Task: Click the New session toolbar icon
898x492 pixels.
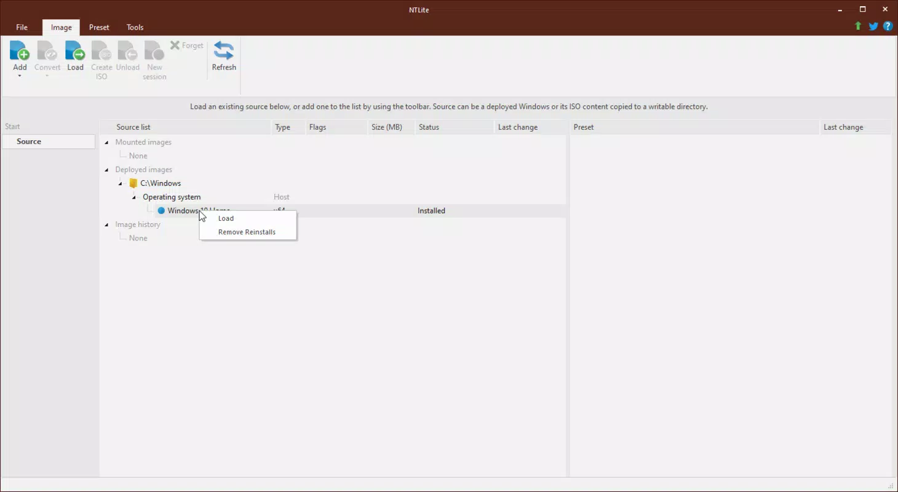Action: click(x=154, y=50)
